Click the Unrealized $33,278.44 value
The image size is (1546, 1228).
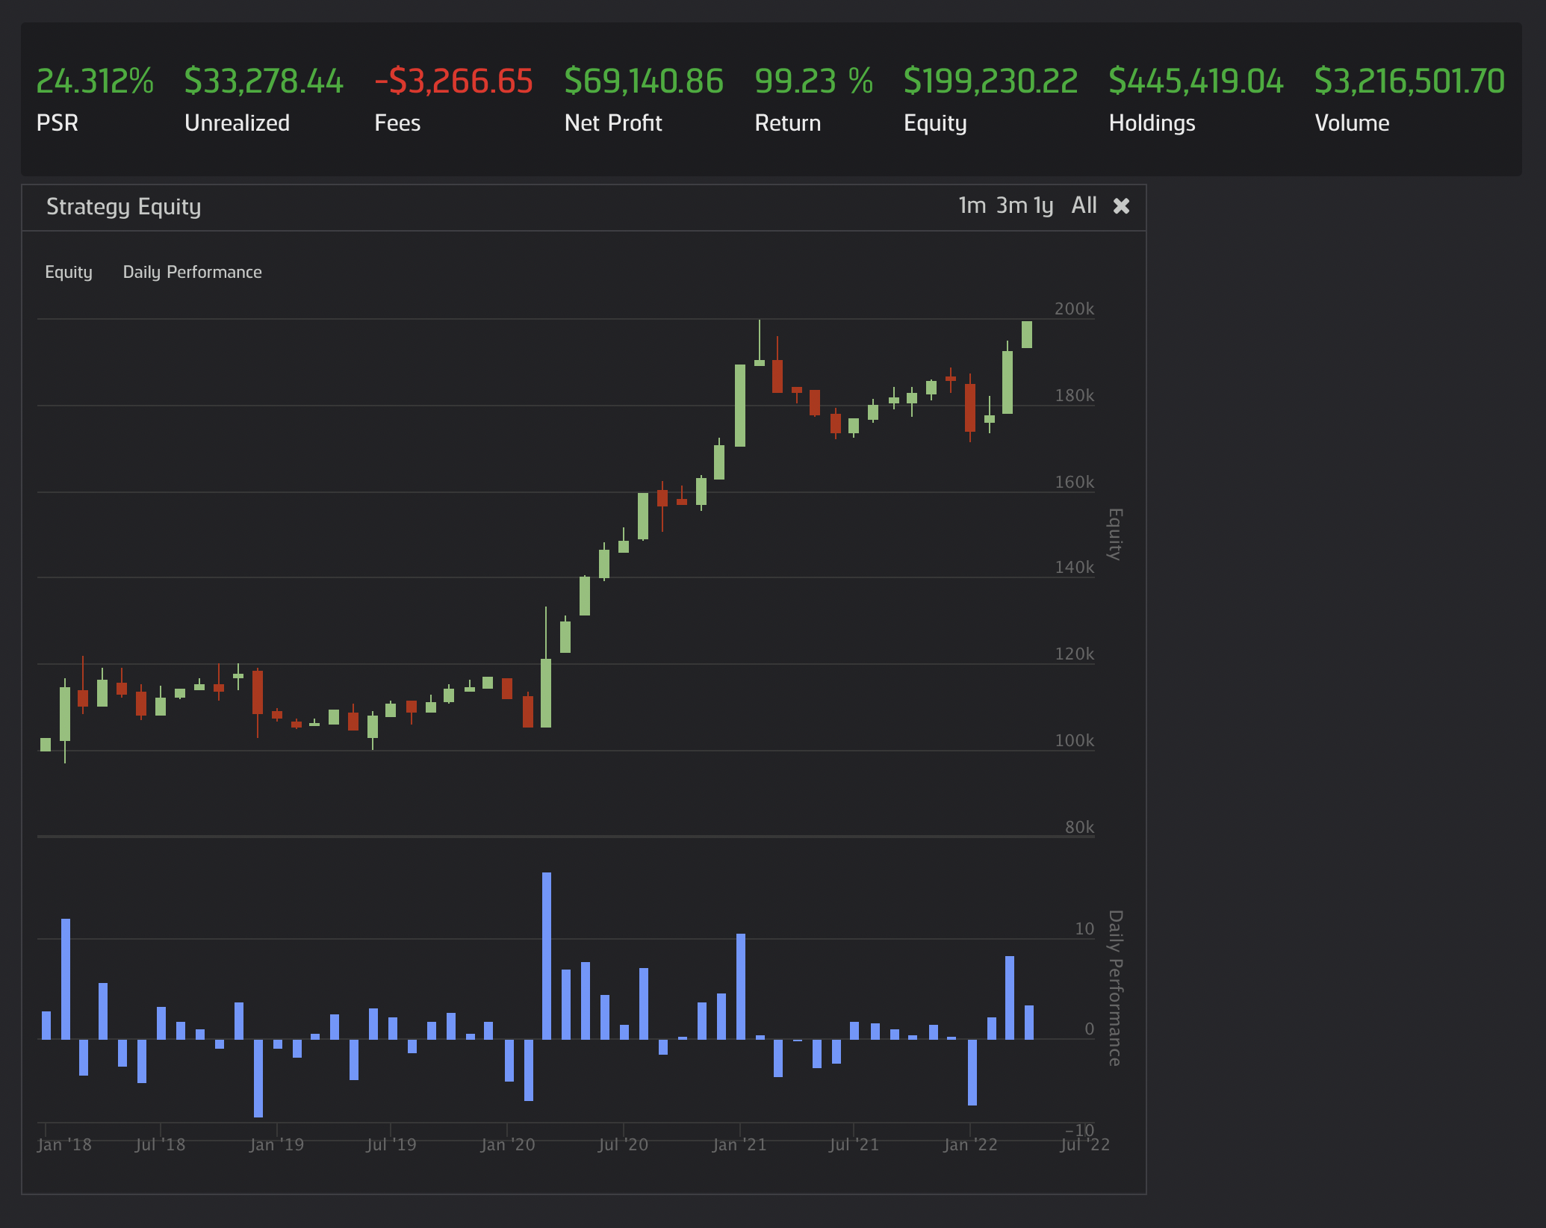coord(263,81)
